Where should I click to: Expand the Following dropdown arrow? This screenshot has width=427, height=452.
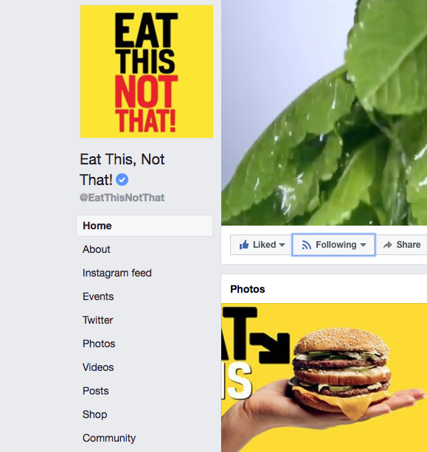coord(364,245)
